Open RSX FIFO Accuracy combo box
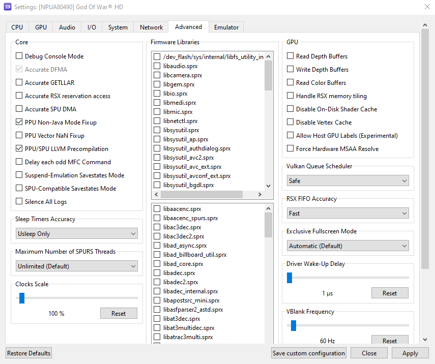435x364 pixels. tap(347, 214)
